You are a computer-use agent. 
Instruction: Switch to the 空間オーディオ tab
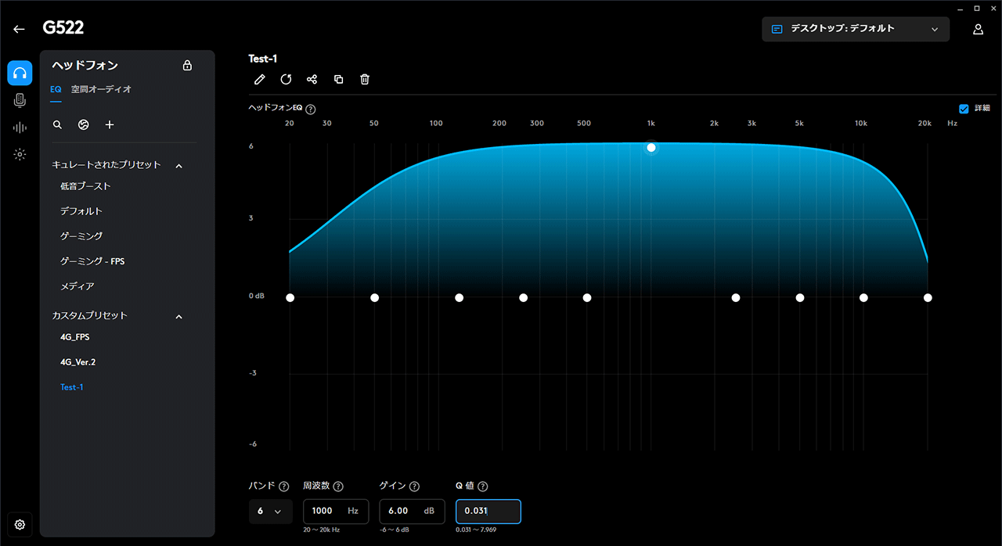coord(101,89)
